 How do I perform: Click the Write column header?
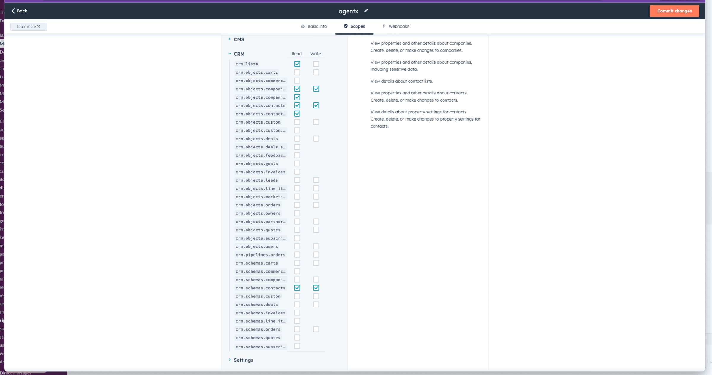click(x=315, y=54)
